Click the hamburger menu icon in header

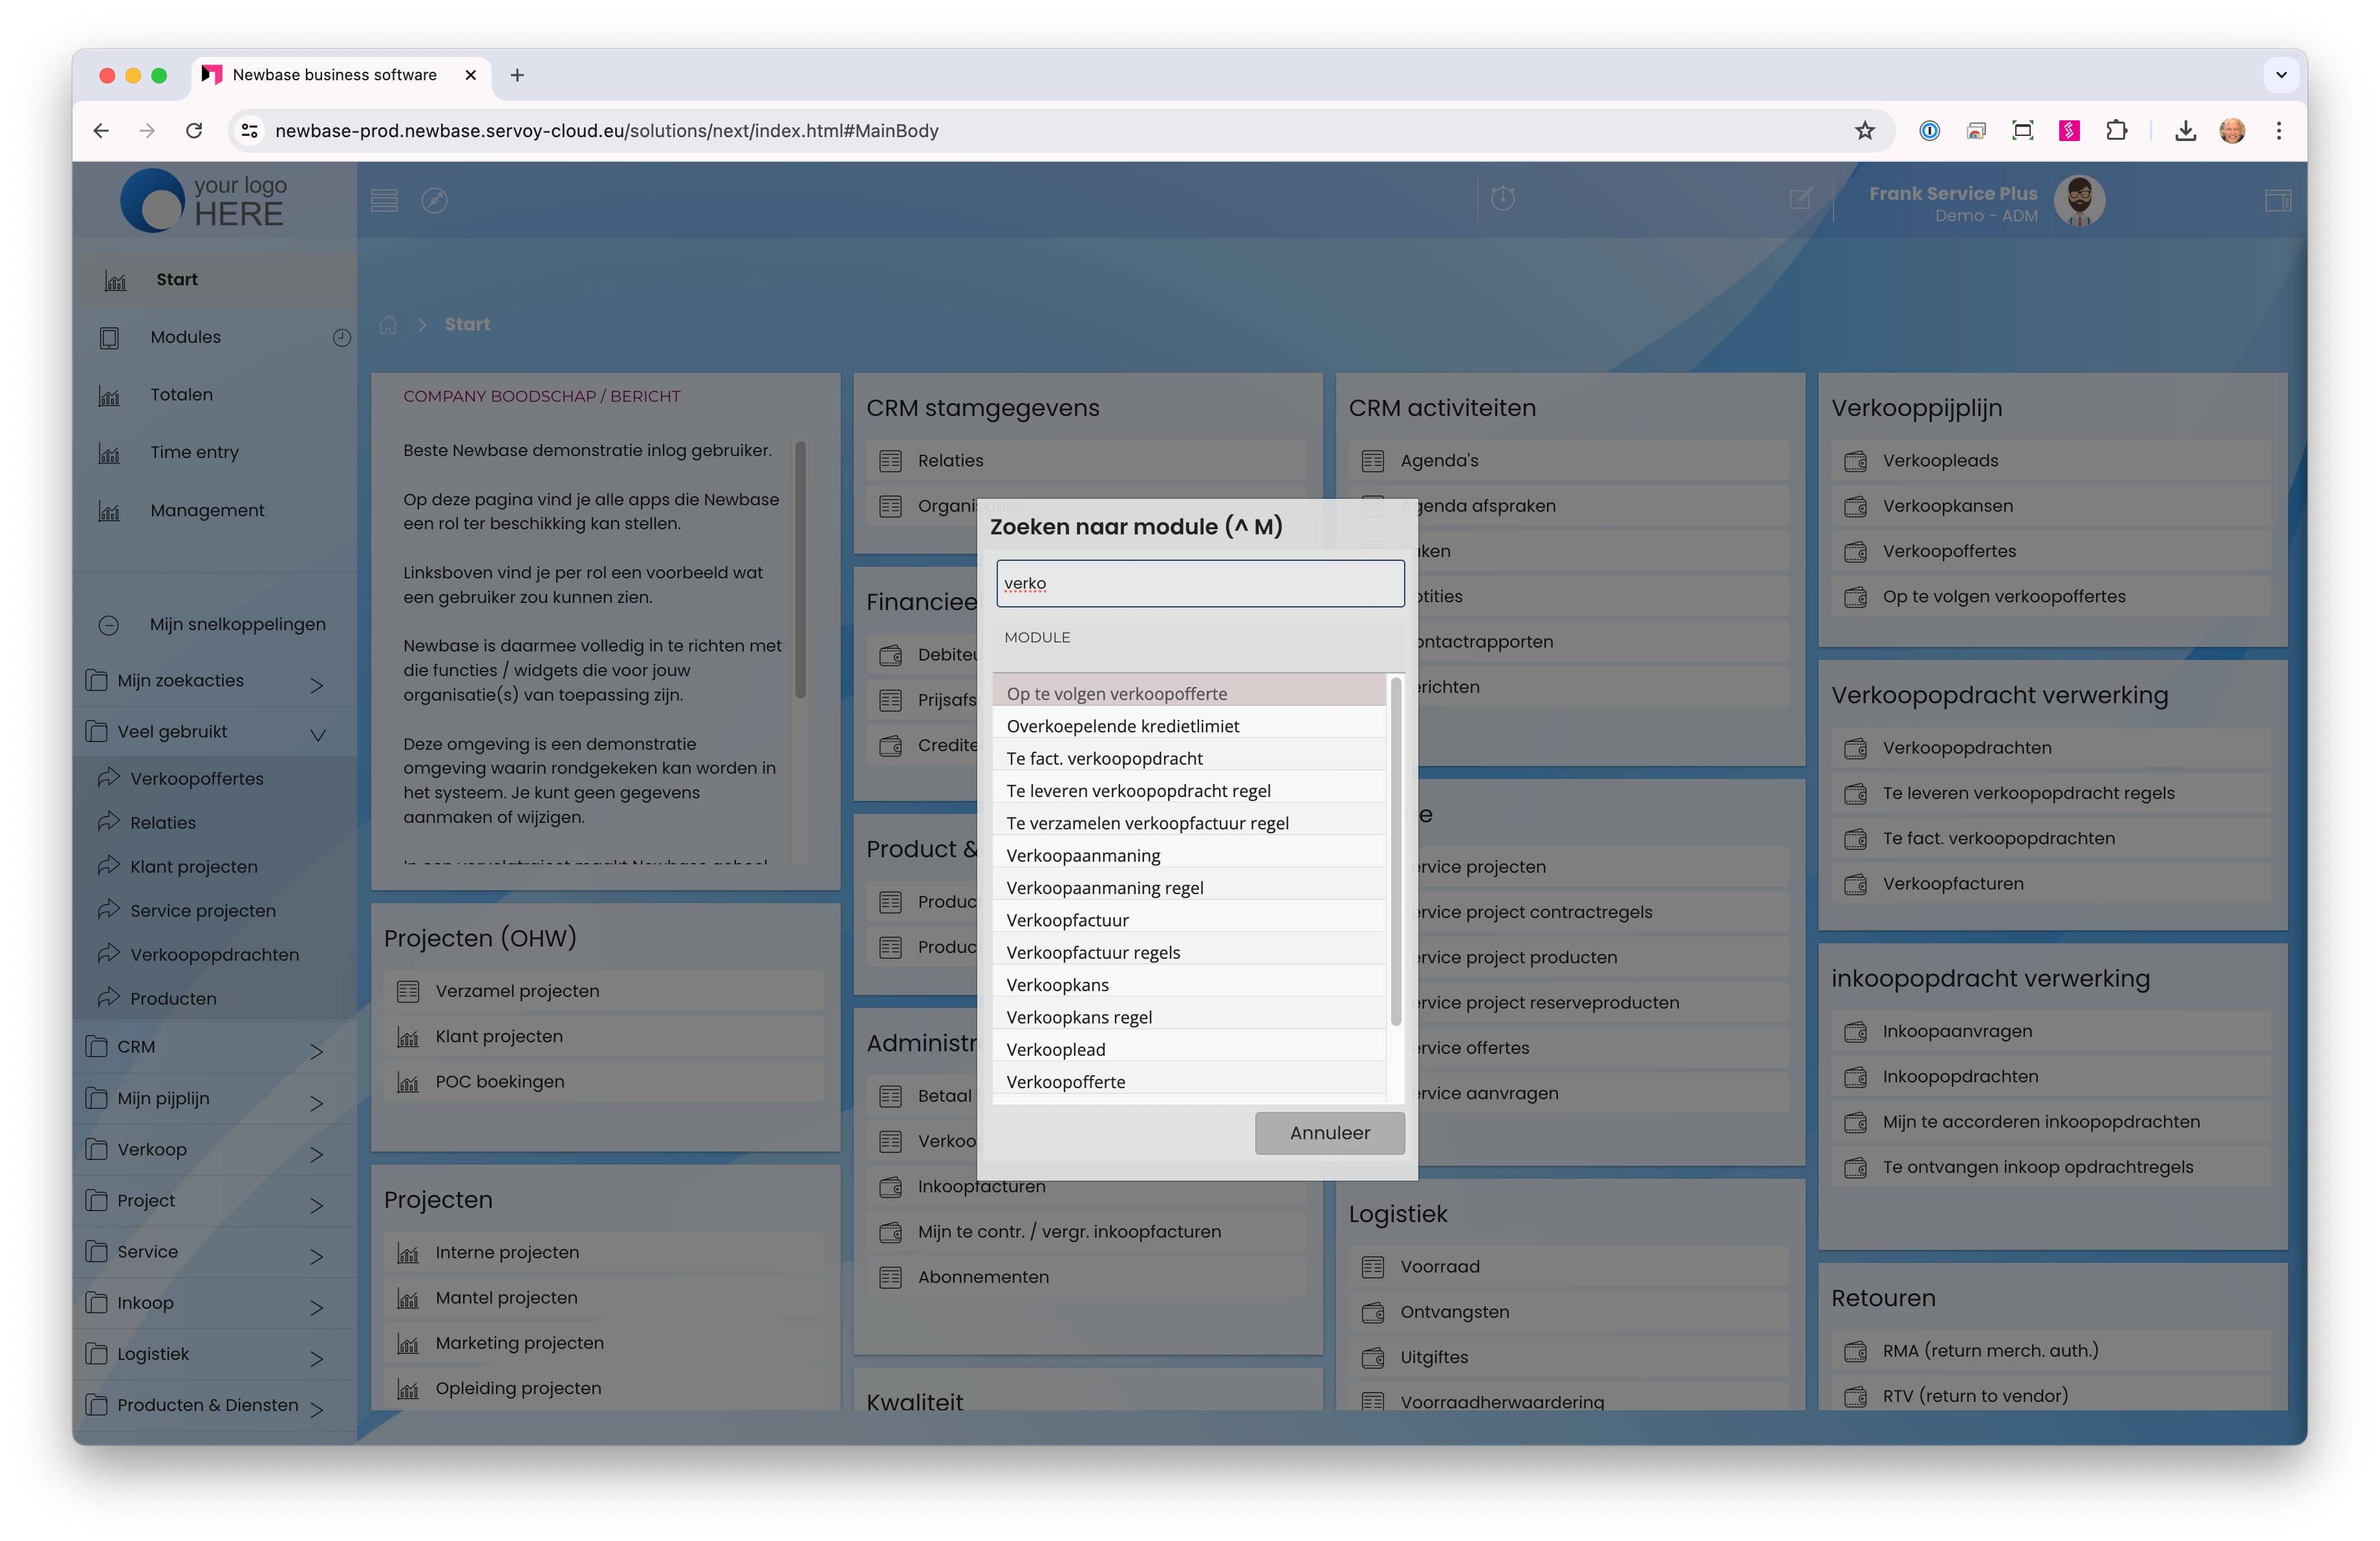coord(384,200)
